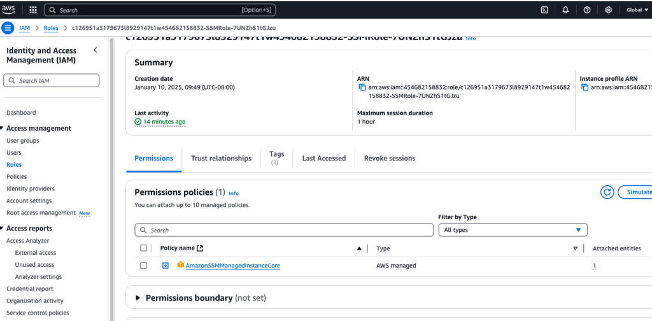Image resolution: width=652 pixels, height=321 pixels.
Task: Switch to the Last Accessed tab
Action: pos(323,158)
